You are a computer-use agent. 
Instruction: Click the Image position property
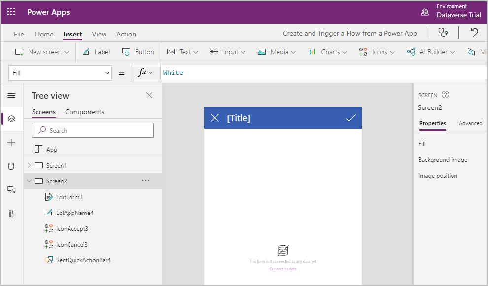438,176
